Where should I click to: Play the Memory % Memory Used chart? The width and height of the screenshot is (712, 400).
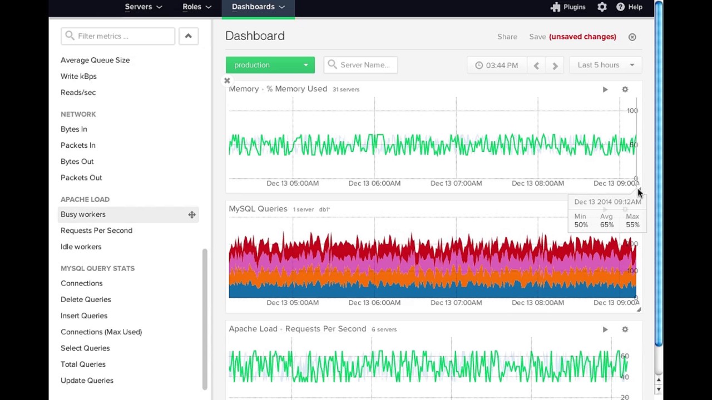(605, 89)
